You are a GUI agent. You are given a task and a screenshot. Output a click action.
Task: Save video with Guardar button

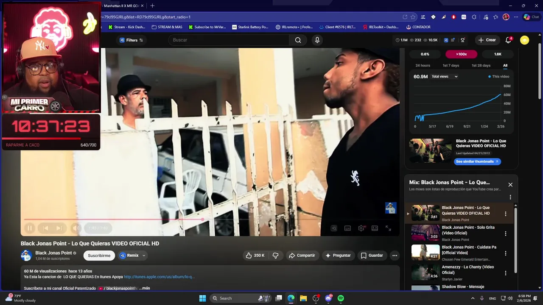pos(372,255)
